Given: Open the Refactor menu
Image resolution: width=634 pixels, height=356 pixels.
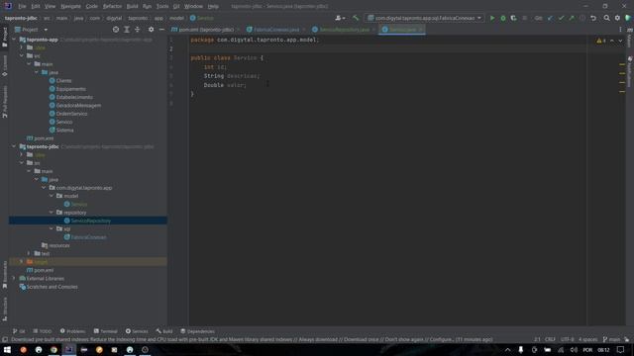Looking at the screenshot, I should tap(112, 7).
